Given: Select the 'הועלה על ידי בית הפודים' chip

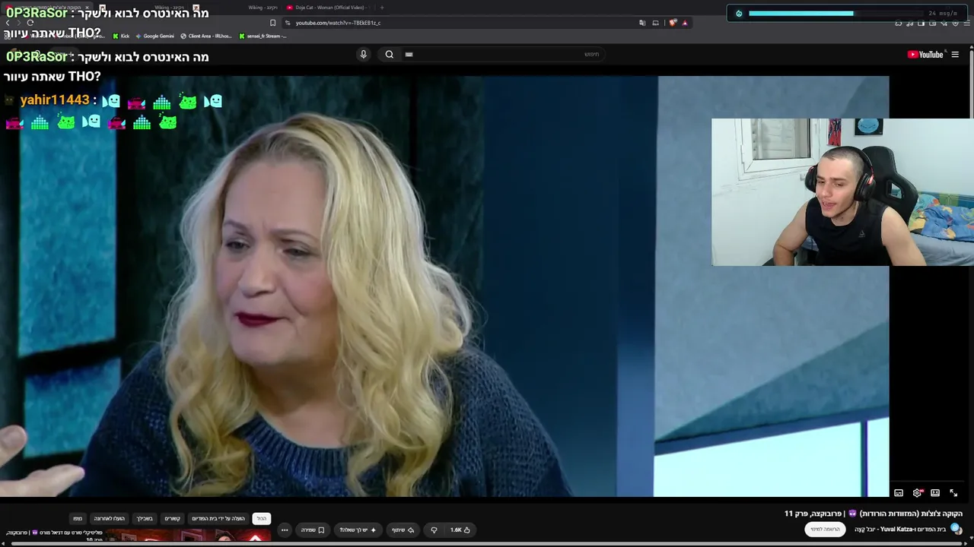Looking at the screenshot, I should point(218,518).
